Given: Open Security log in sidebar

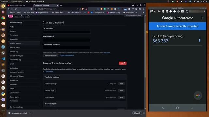Looking at the screenshot, I should (x=14, y=51).
